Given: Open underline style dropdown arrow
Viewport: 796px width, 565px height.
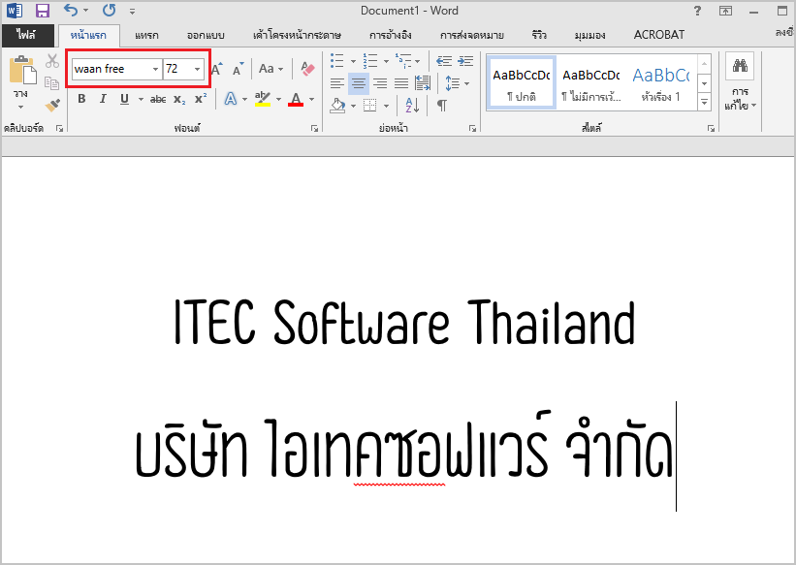Looking at the screenshot, I should [141, 100].
